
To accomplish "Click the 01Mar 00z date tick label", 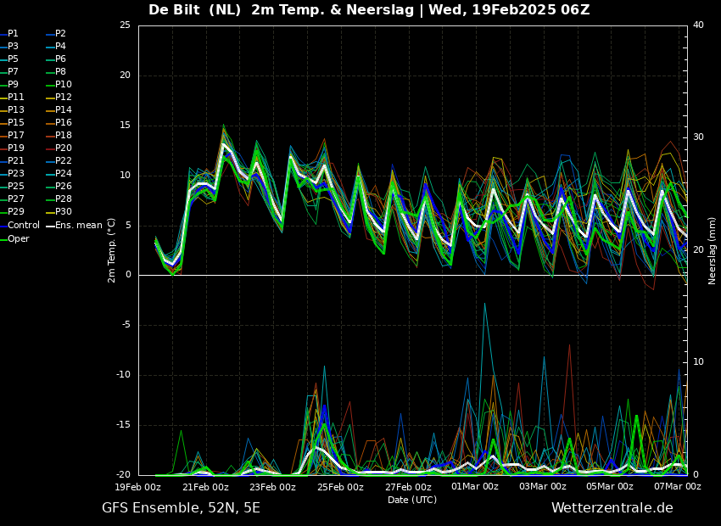I will click(x=476, y=487).
